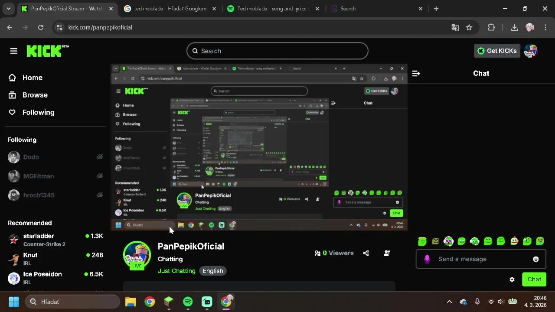This screenshot has width=555, height=312.
Task: Open File Explorer from taskbar
Action: pyautogui.click(x=131, y=302)
